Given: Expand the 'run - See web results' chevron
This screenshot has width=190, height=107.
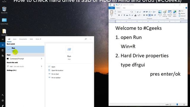Looking at the screenshot, I should (x=42, y=66).
